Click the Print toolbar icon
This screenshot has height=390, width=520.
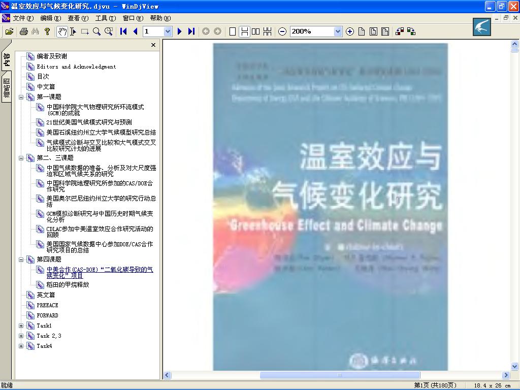(x=23, y=31)
